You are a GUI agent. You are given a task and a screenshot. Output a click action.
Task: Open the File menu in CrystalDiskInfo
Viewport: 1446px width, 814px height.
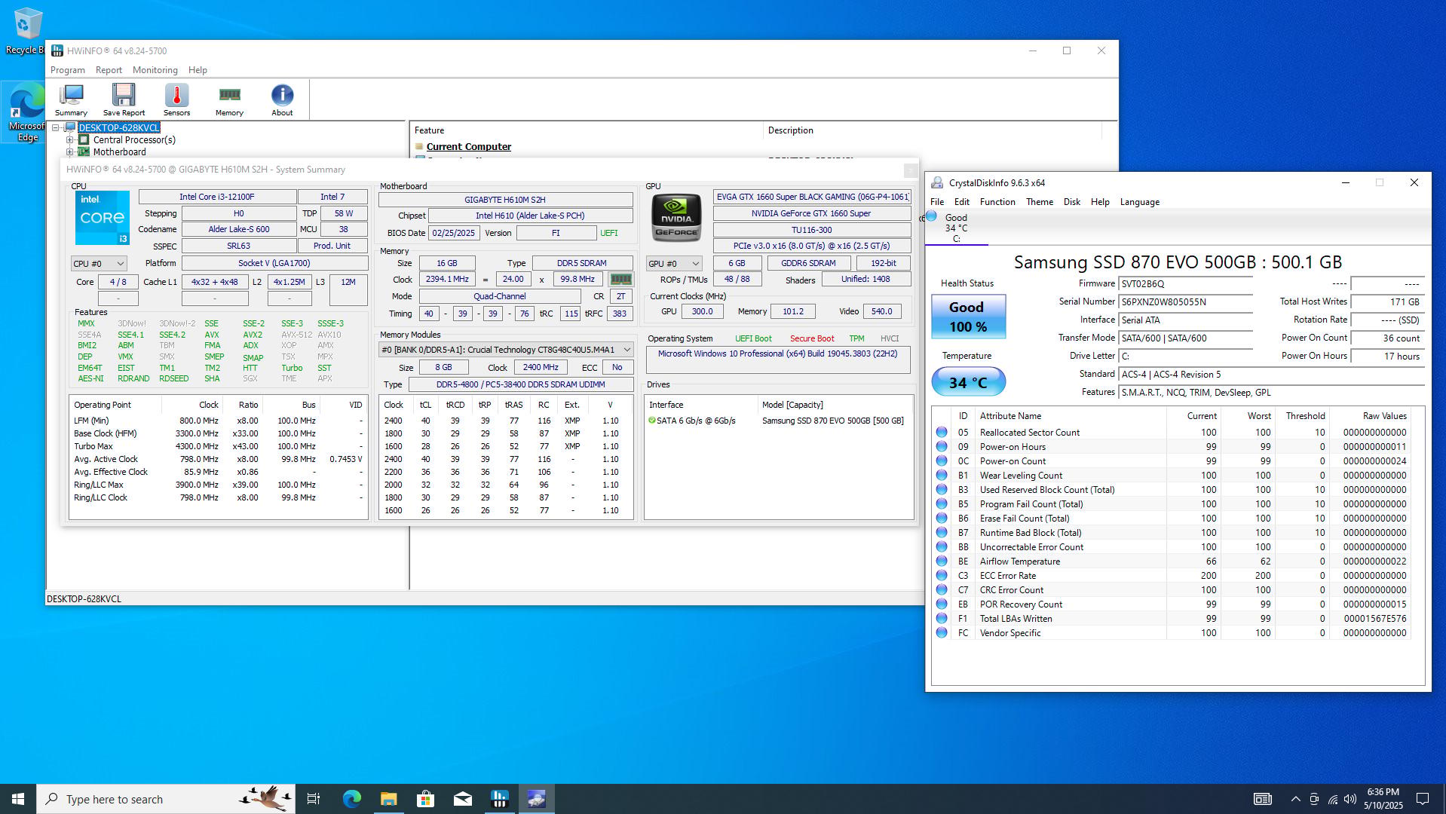pyautogui.click(x=937, y=202)
